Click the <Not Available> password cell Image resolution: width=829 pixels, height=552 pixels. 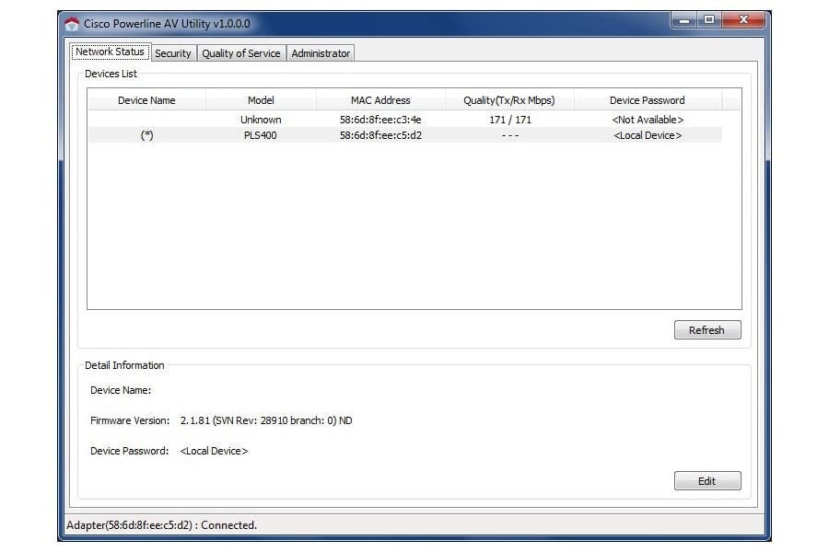pos(648,120)
